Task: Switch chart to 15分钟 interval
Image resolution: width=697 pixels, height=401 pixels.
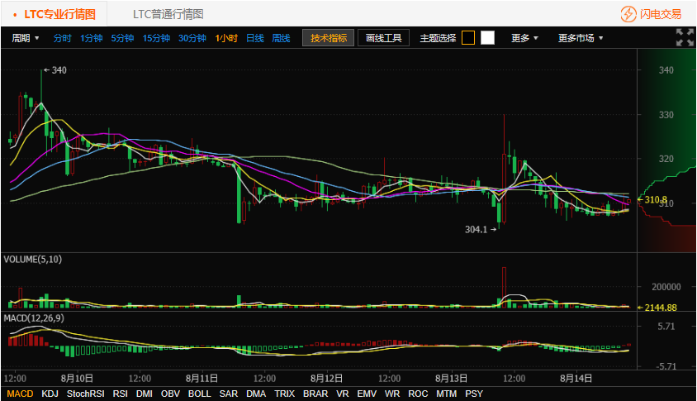Action: coord(155,38)
